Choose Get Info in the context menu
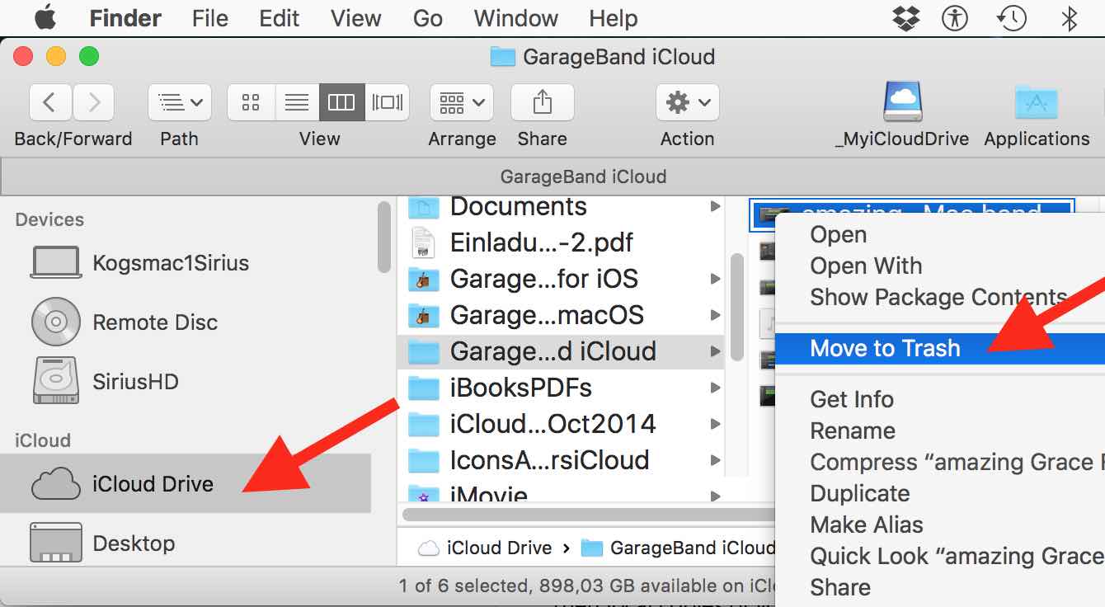 click(940, 399)
